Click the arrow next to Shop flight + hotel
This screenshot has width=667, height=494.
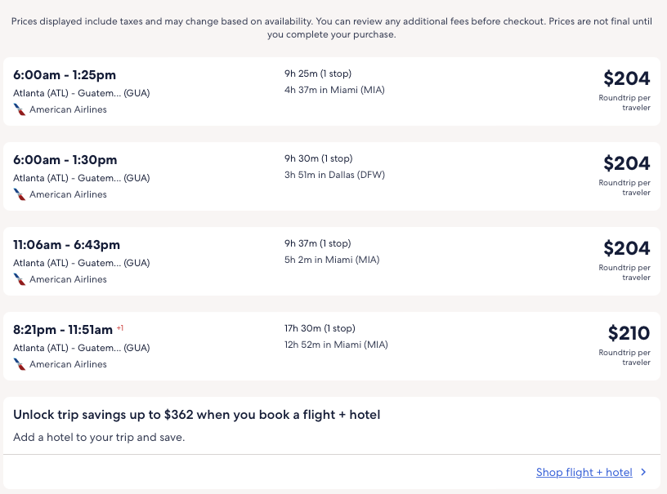(x=643, y=472)
